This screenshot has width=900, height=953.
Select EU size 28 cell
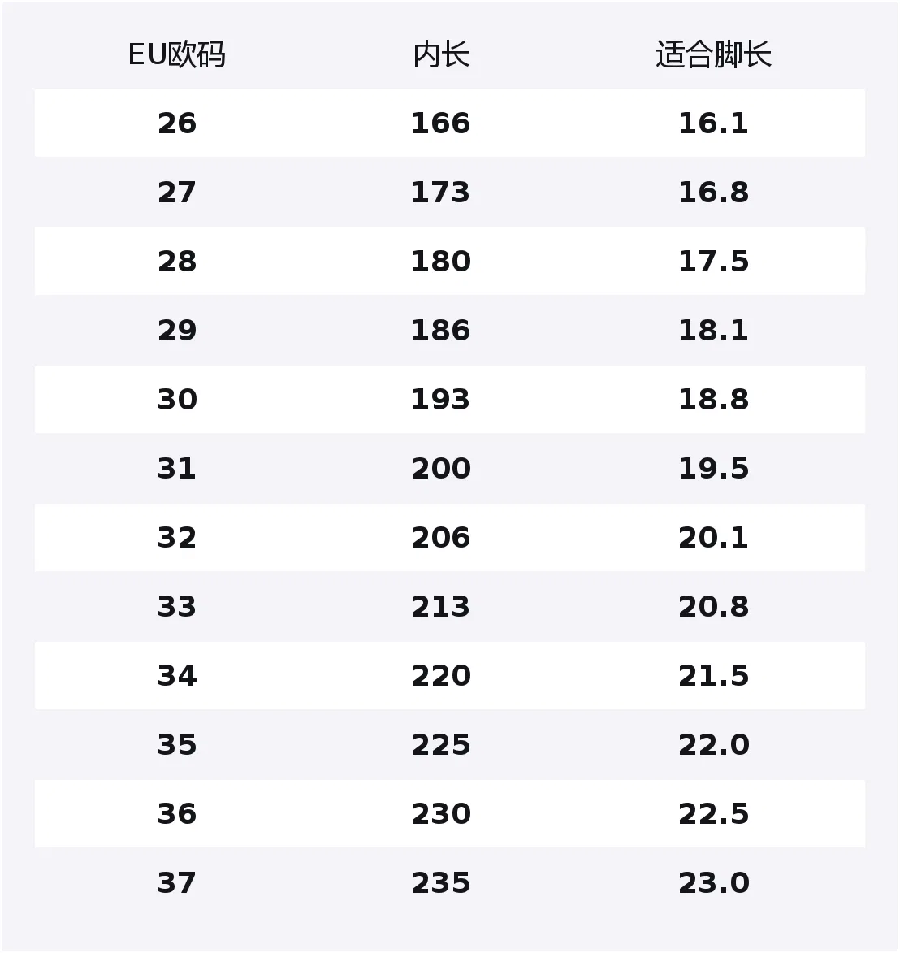coord(177,262)
